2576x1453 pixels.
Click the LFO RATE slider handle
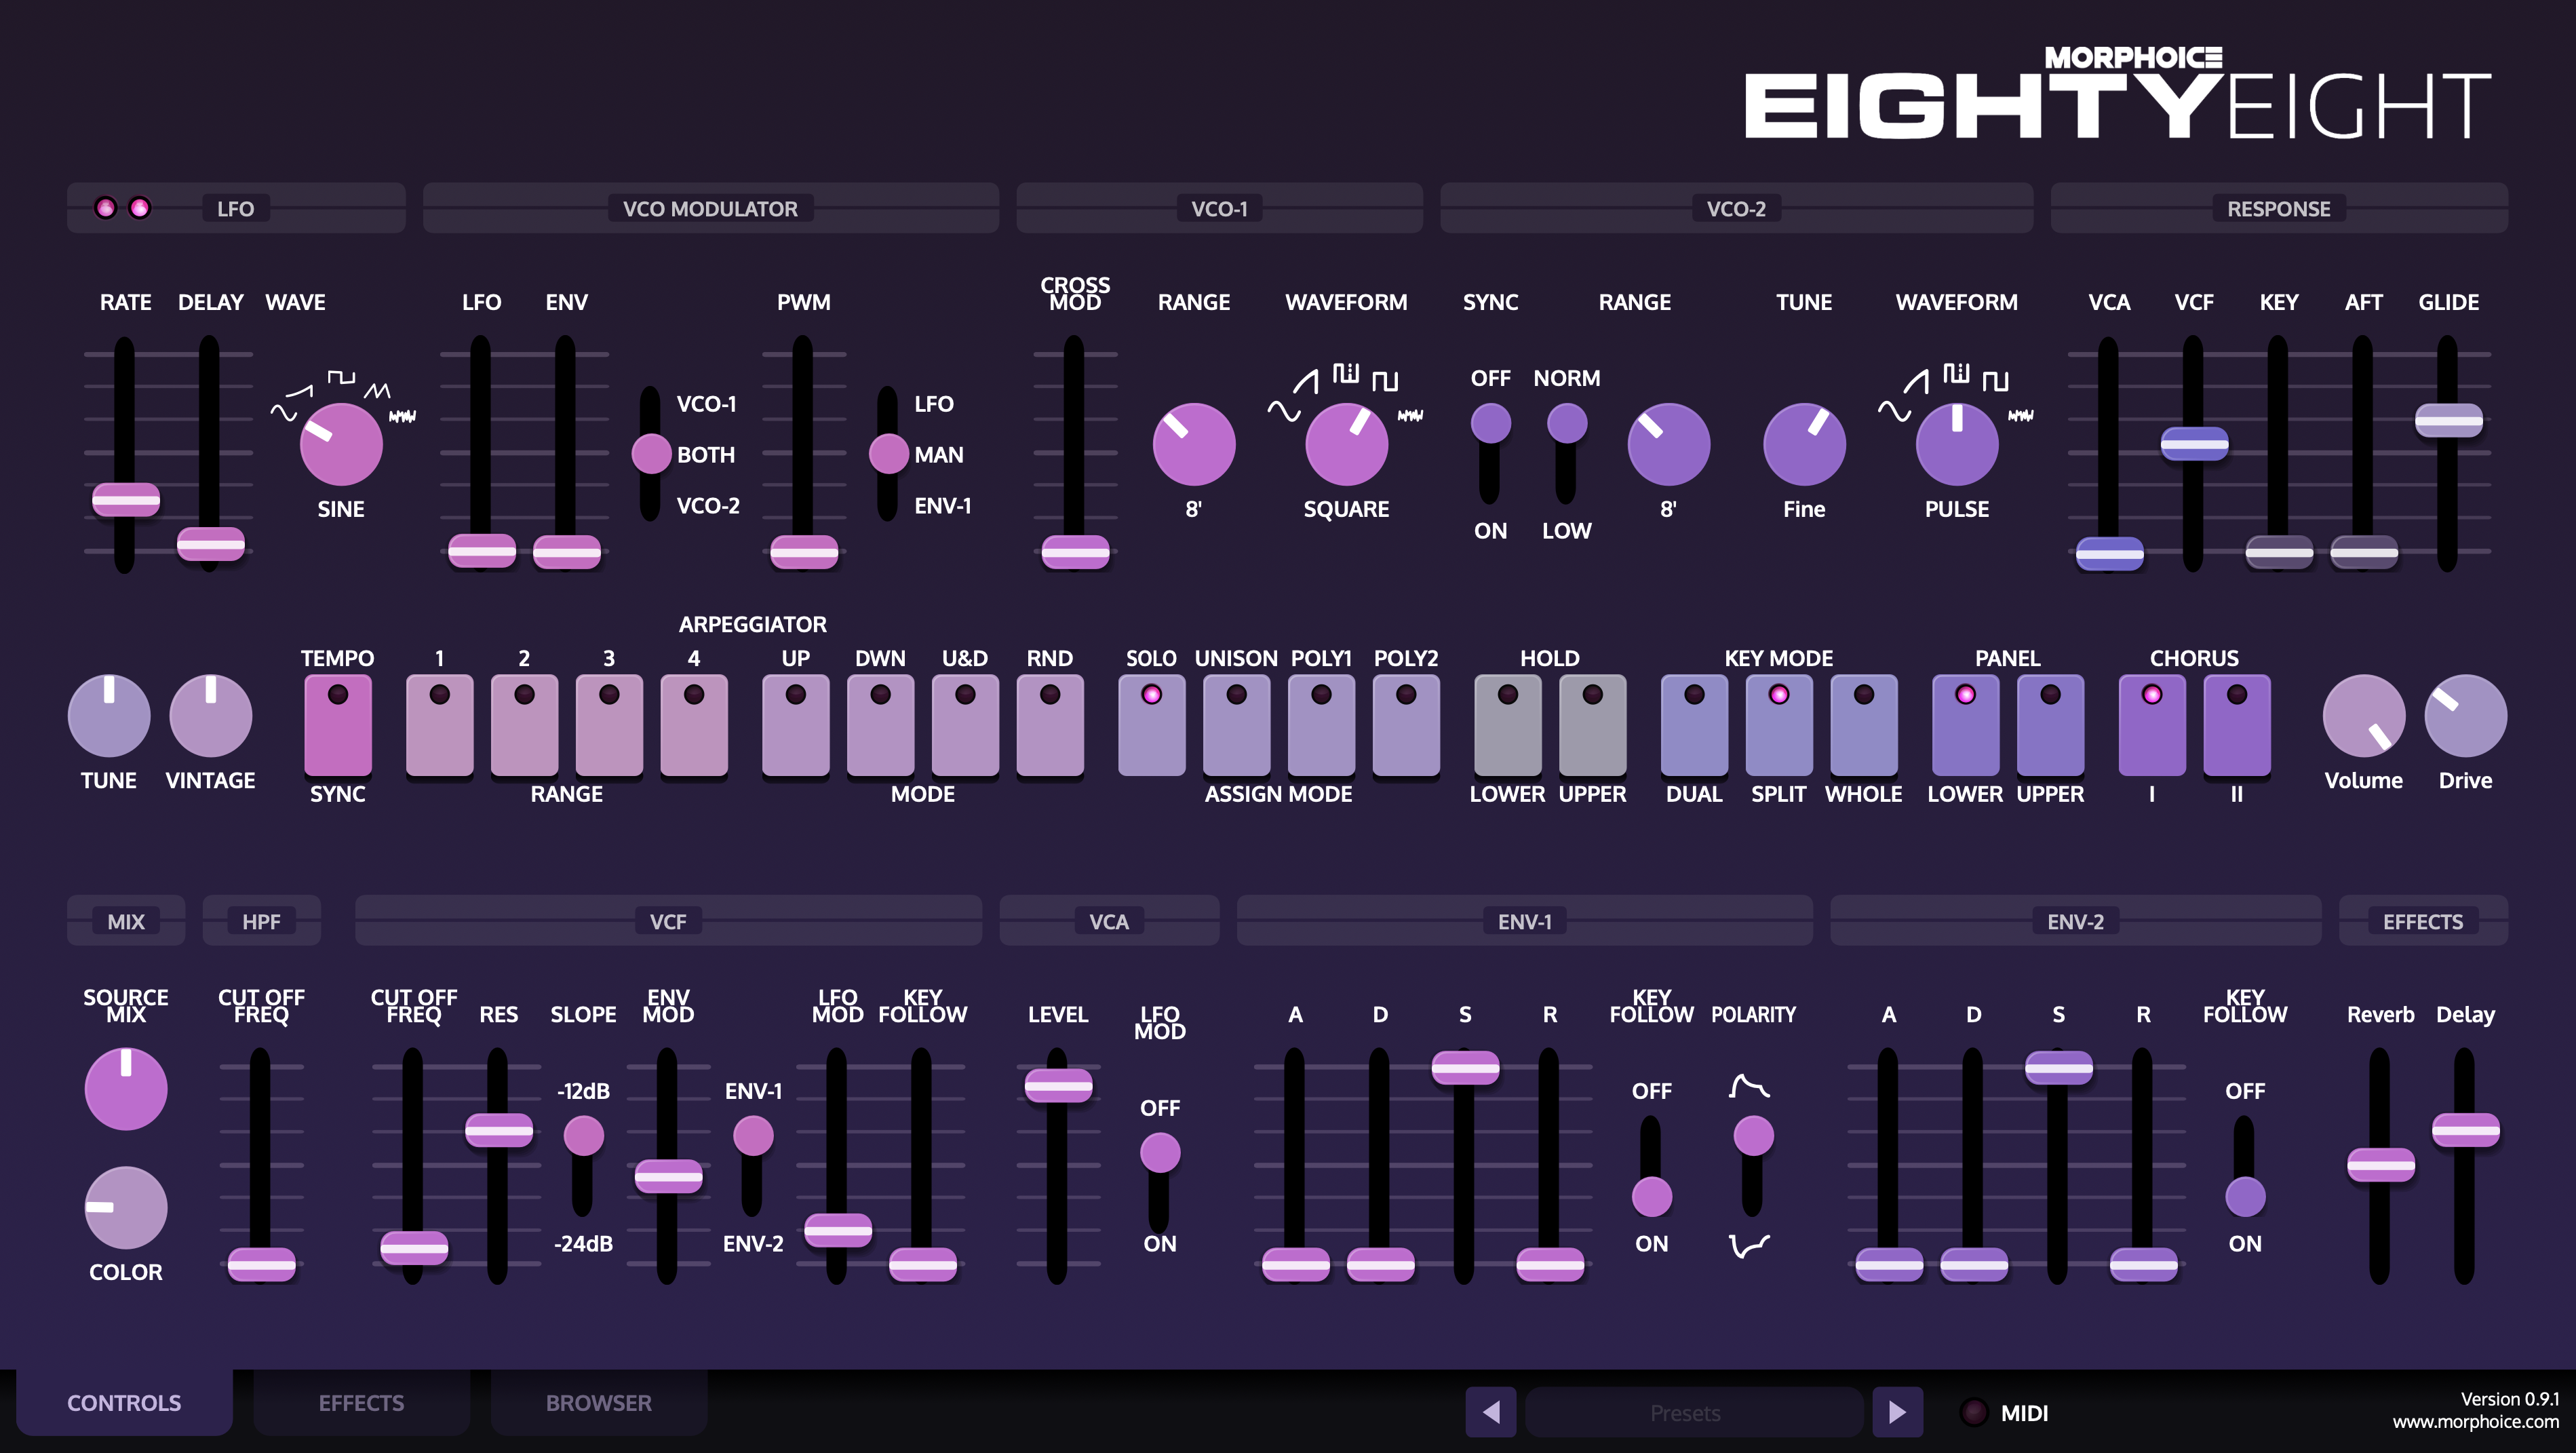point(125,499)
